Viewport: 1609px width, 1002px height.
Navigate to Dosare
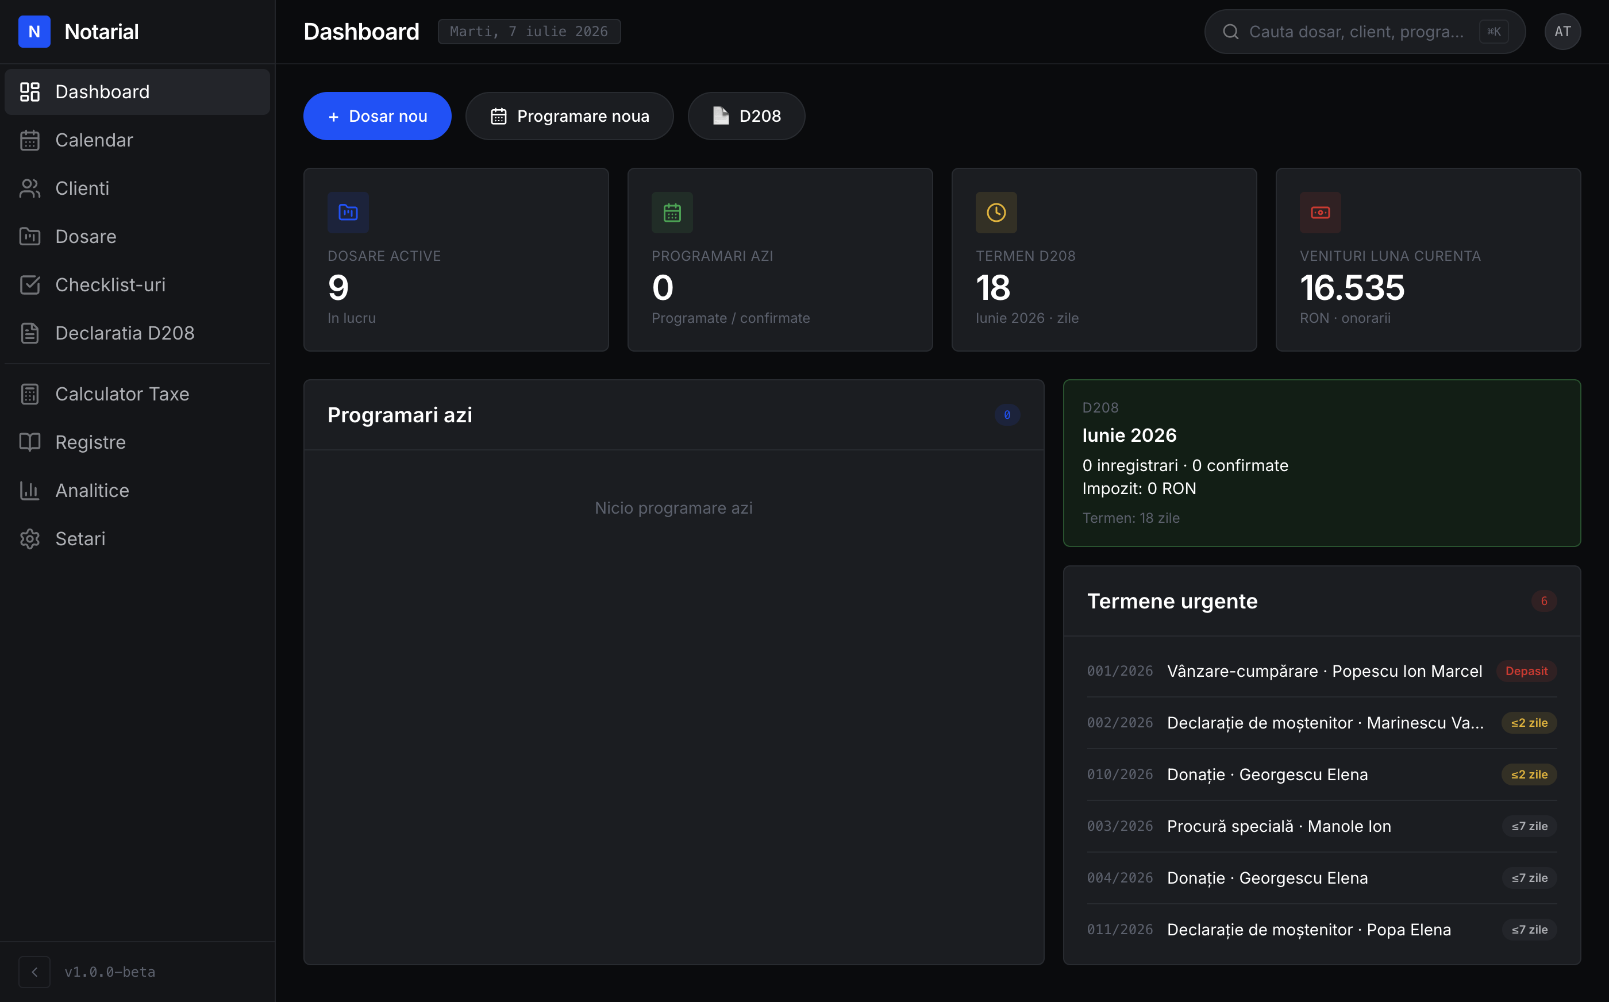click(x=137, y=237)
